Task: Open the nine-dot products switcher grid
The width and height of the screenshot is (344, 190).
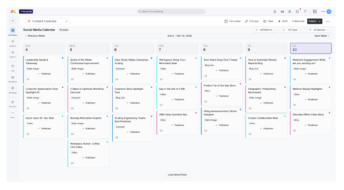Action: click(315, 11)
